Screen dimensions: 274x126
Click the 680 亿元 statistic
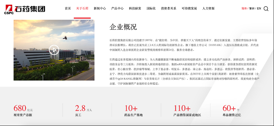click(23, 108)
